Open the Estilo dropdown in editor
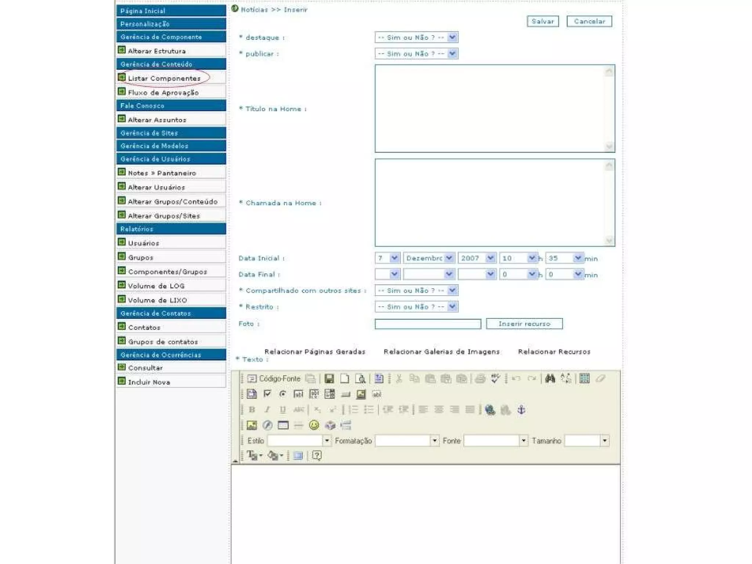752x564 pixels. point(327,440)
